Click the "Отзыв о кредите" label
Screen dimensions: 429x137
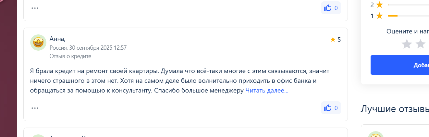70,56
